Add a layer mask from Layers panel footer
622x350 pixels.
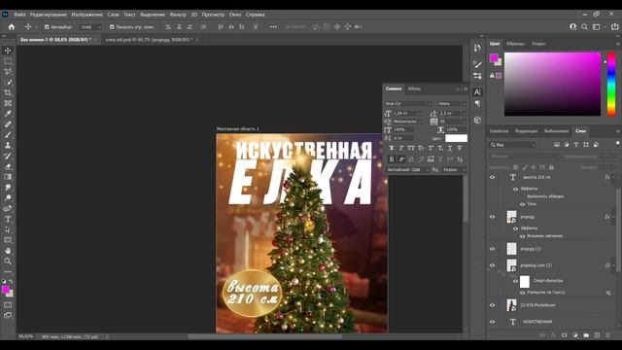(x=564, y=335)
